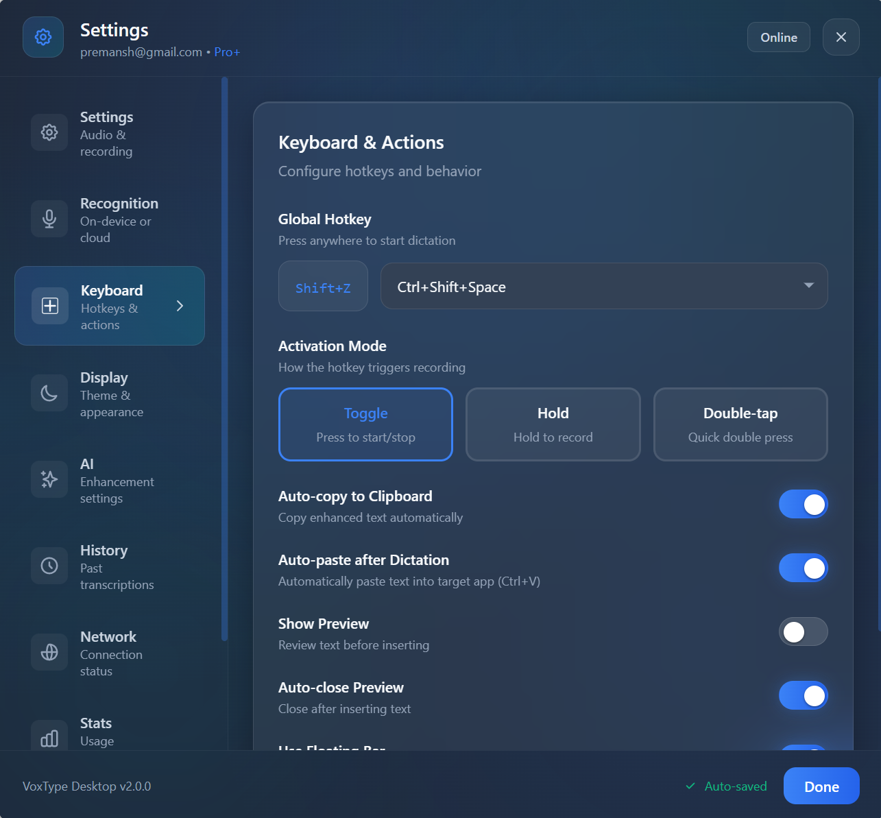Click the Stats usage chart icon

[x=49, y=738]
